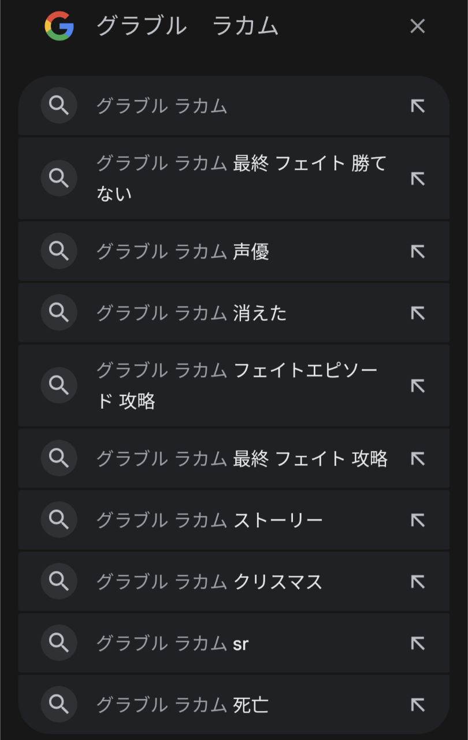Select 最終 フェイト 攻略 suggestion
Screen dimensions: 468x740
click(x=242, y=458)
